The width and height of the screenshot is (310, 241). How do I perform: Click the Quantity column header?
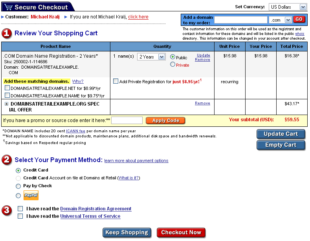click(162, 46)
